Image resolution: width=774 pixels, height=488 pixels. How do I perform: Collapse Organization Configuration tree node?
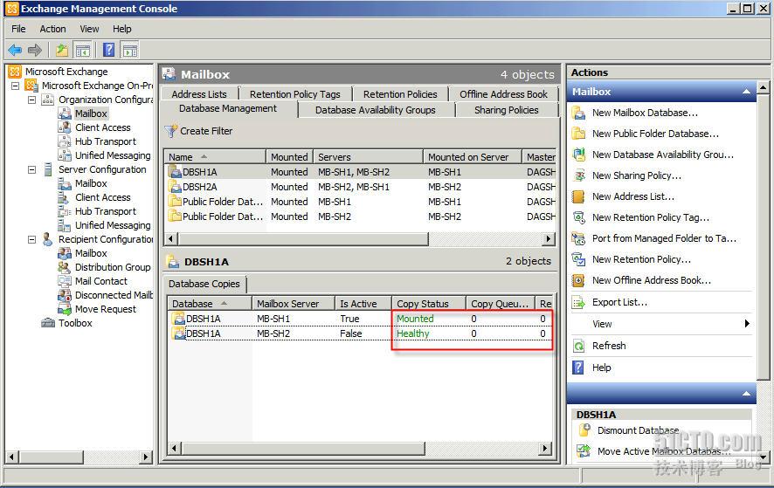click(x=32, y=100)
